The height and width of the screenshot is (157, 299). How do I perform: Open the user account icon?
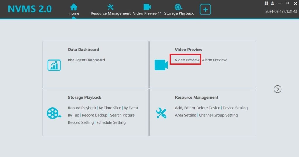[272, 3]
